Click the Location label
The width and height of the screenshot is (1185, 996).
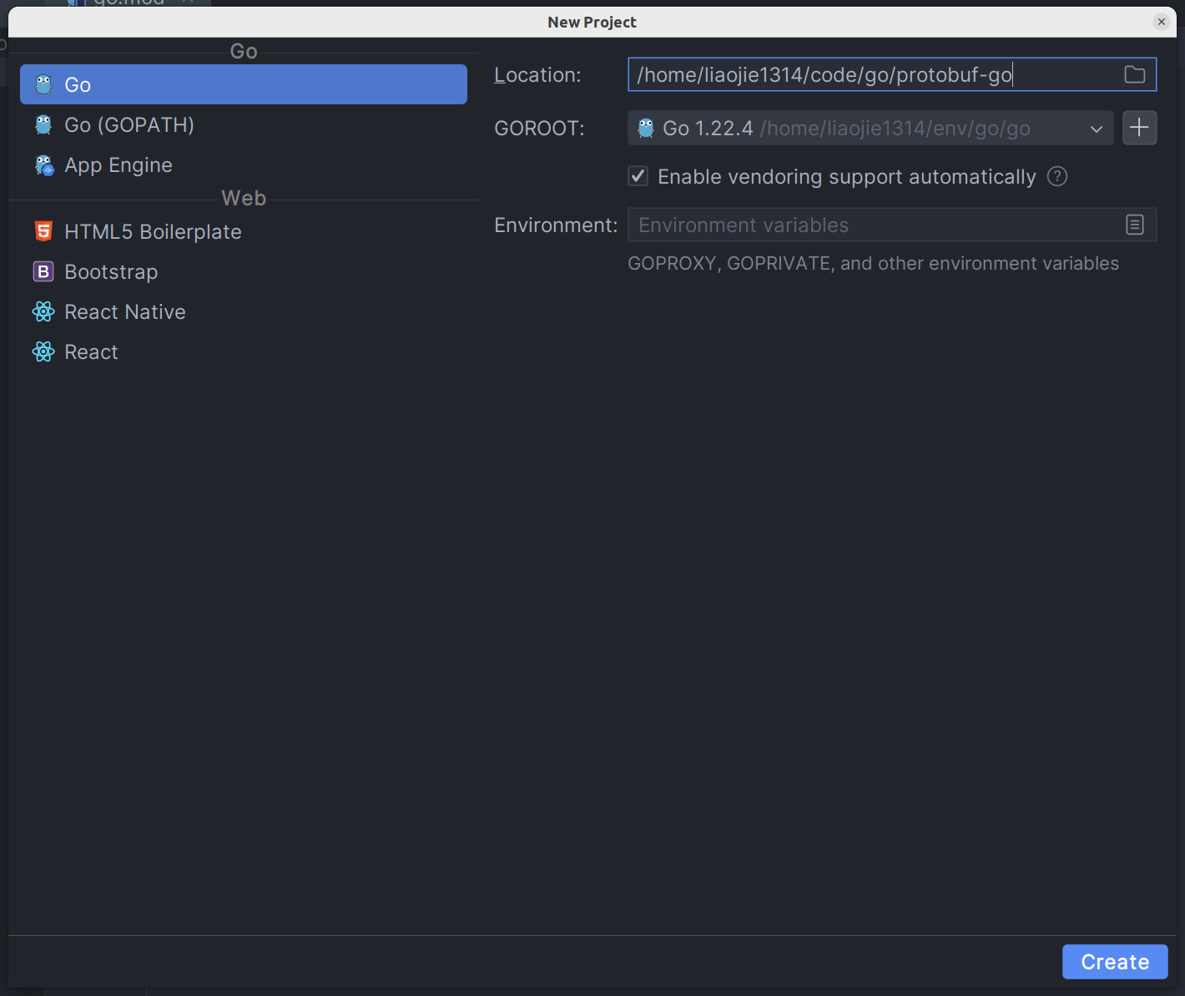click(537, 74)
